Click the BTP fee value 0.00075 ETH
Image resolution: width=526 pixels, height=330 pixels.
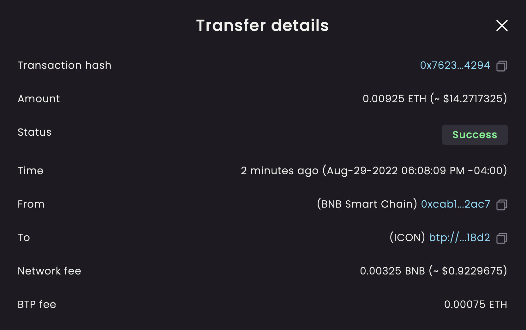[475, 304]
